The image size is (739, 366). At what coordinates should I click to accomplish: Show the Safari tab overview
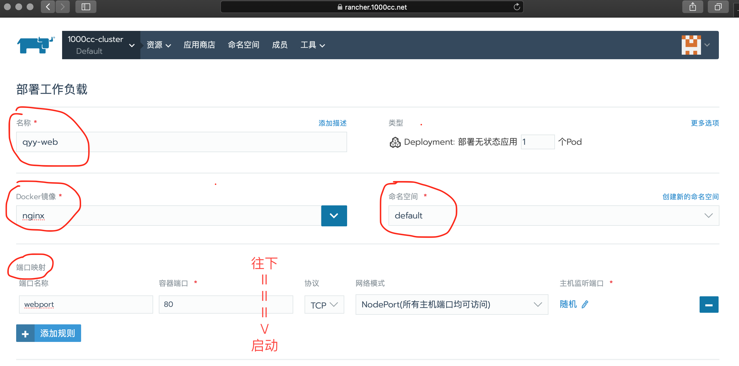tap(718, 7)
